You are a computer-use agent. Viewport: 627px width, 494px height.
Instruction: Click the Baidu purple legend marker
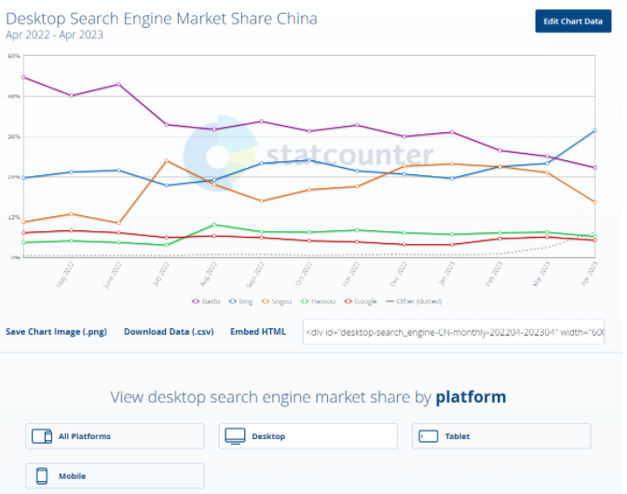198,303
